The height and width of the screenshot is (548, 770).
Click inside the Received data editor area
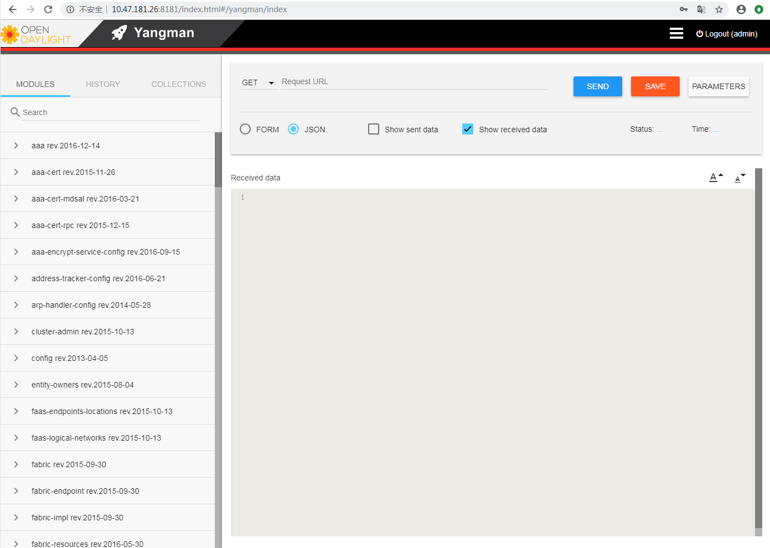493,363
